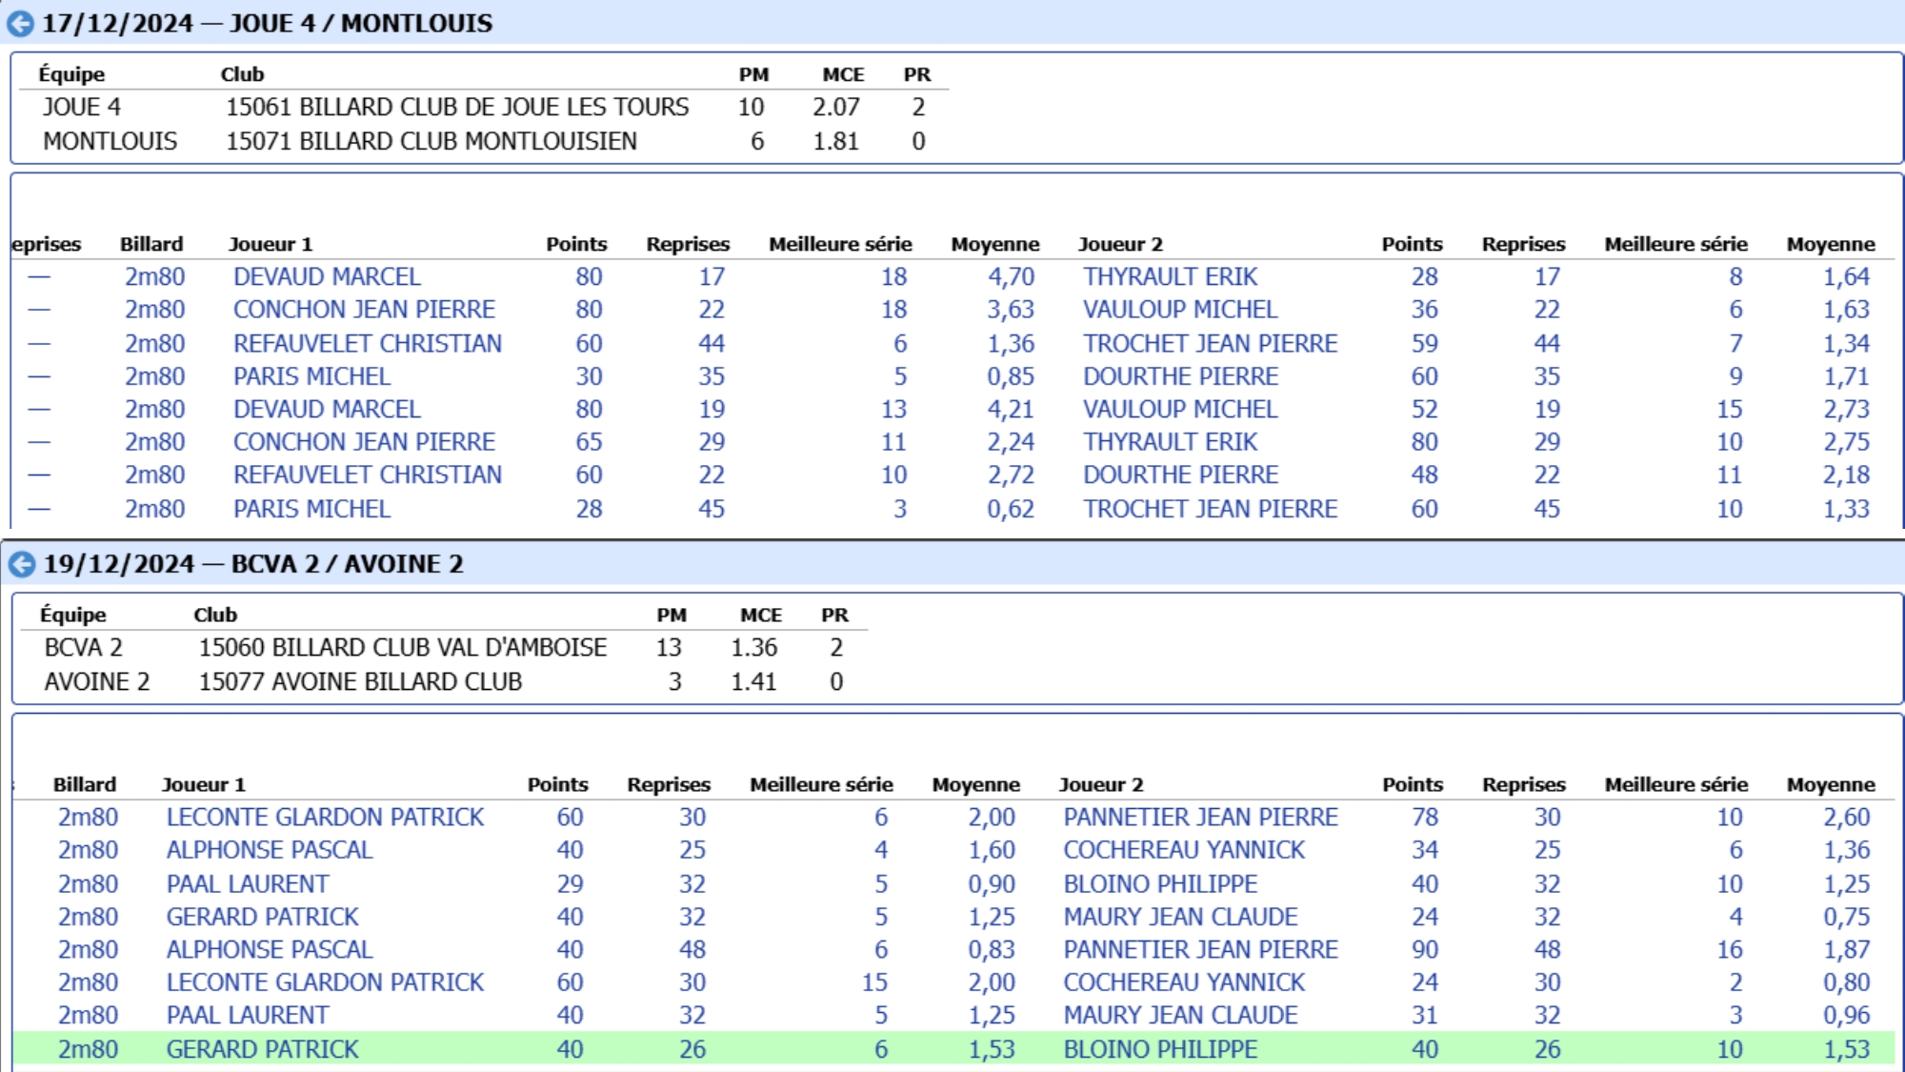Select the JOUE 4 team row
The height and width of the screenshot is (1072, 1905).
pyautogui.click(x=484, y=107)
